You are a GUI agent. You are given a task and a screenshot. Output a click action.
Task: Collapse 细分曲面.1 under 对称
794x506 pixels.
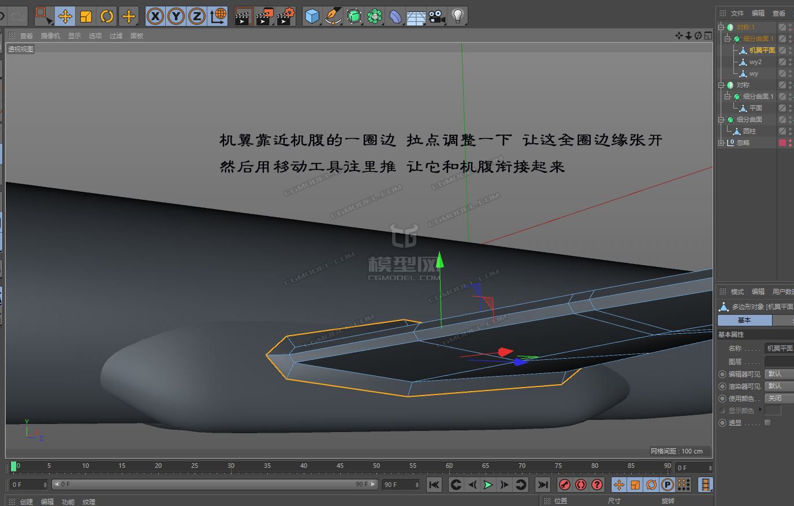pos(728,96)
